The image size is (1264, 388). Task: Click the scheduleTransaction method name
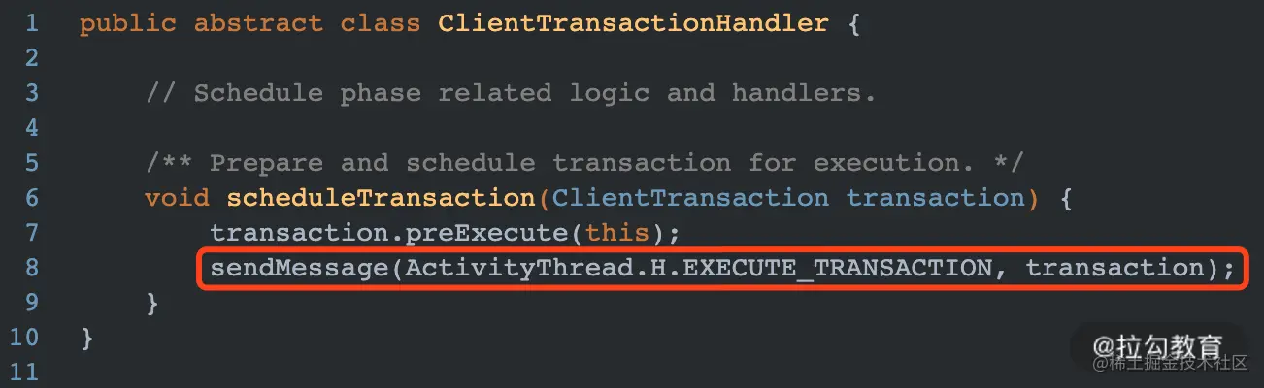click(x=381, y=198)
